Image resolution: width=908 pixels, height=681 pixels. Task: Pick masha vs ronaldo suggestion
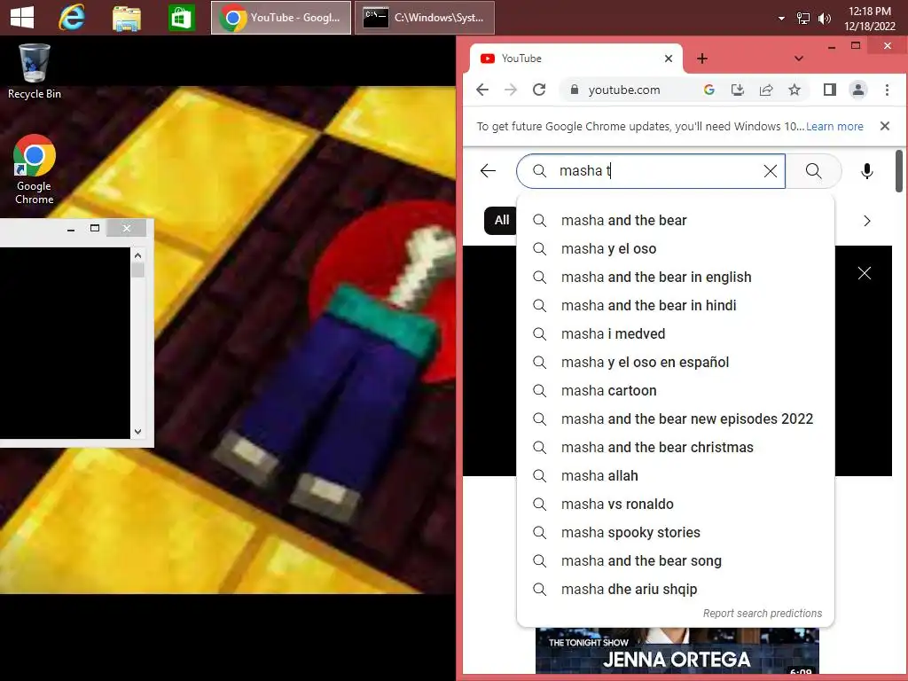(x=675, y=504)
